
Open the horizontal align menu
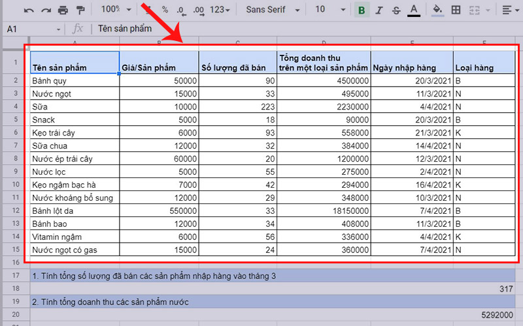point(509,10)
